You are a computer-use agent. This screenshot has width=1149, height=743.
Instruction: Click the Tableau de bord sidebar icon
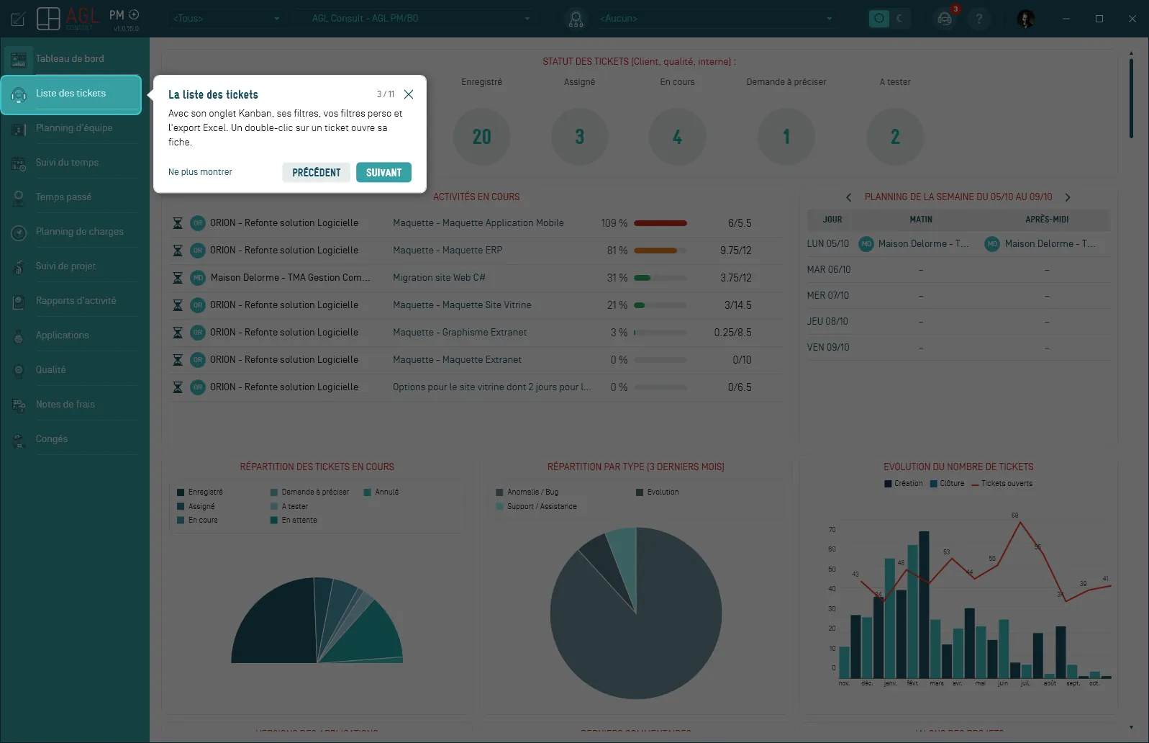pos(19,59)
